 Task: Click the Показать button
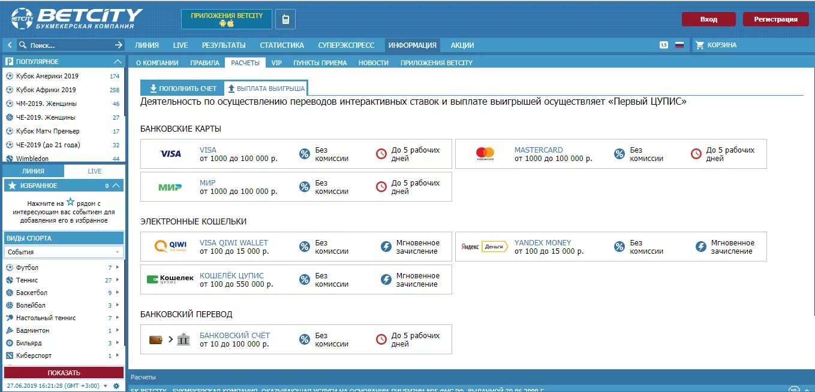coord(64,373)
